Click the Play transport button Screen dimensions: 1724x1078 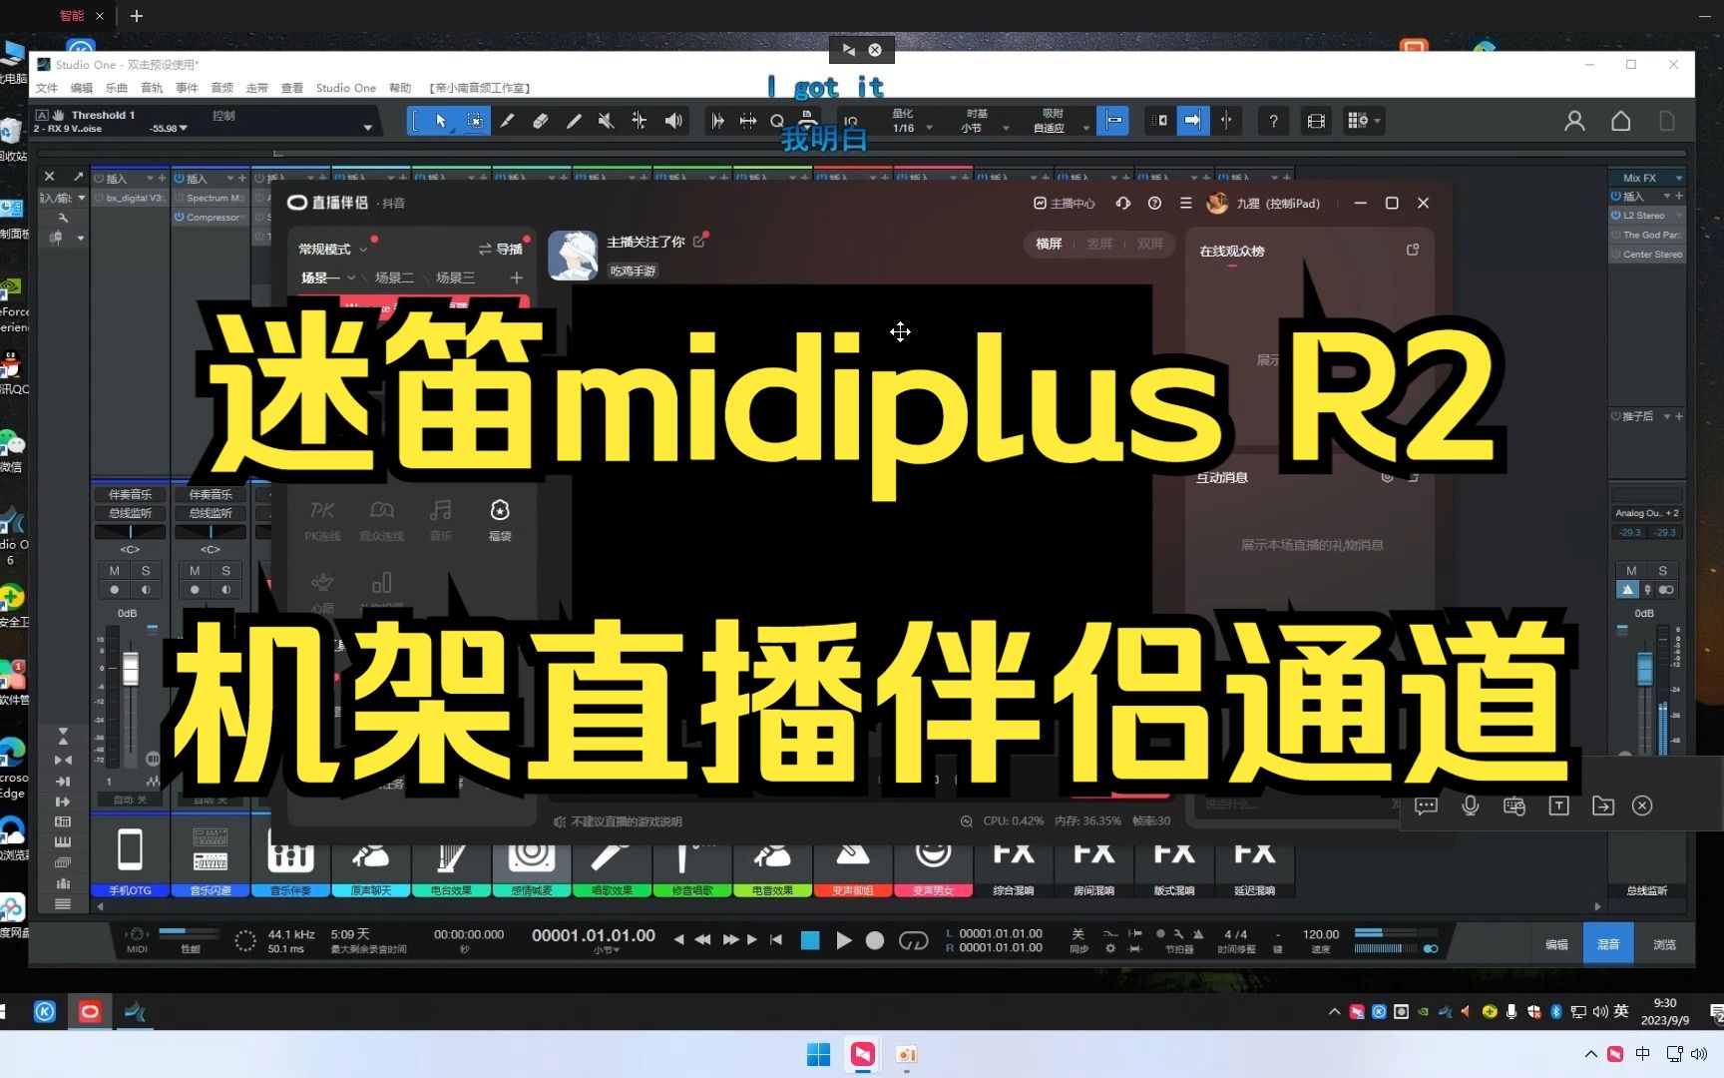(x=844, y=939)
